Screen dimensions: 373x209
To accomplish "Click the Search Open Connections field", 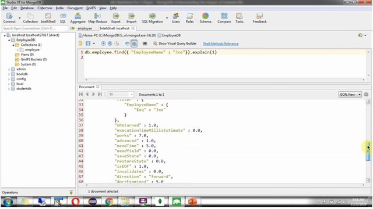I will click(x=35, y=28).
